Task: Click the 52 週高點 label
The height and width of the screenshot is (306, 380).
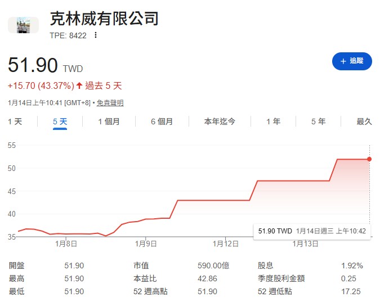Action: tap(150, 291)
